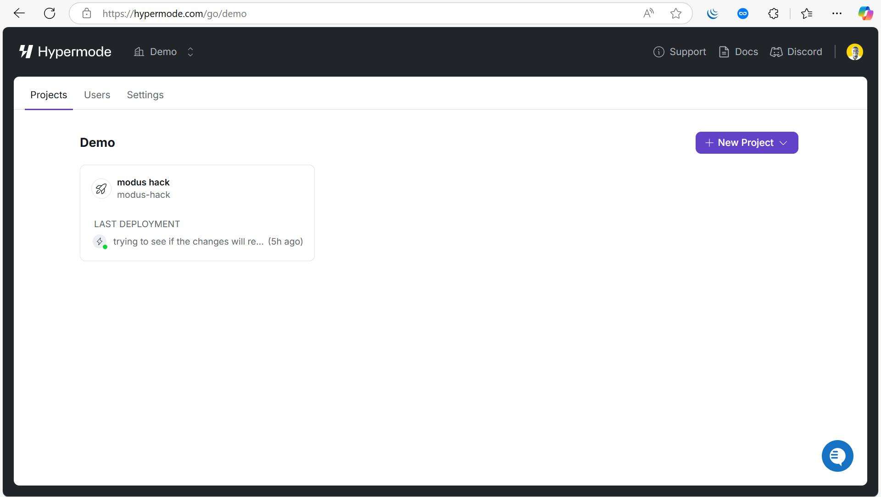Open the Docs link
Image resolution: width=881 pixels, height=497 pixels.
[738, 52]
